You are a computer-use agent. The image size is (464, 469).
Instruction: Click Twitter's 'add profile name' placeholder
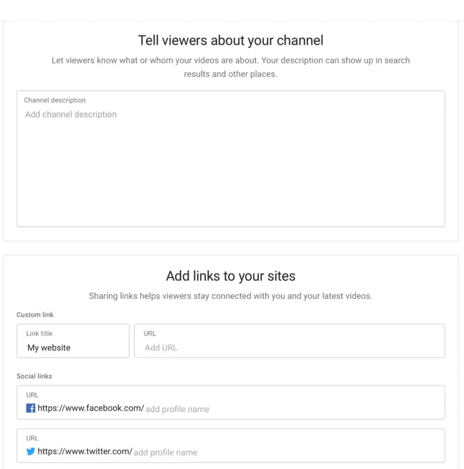coord(166,452)
